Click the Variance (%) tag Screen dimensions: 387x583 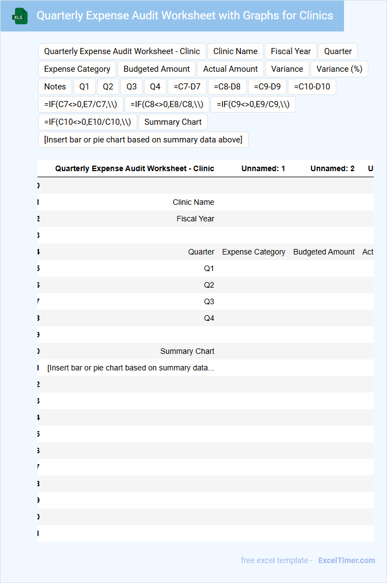coord(339,69)
